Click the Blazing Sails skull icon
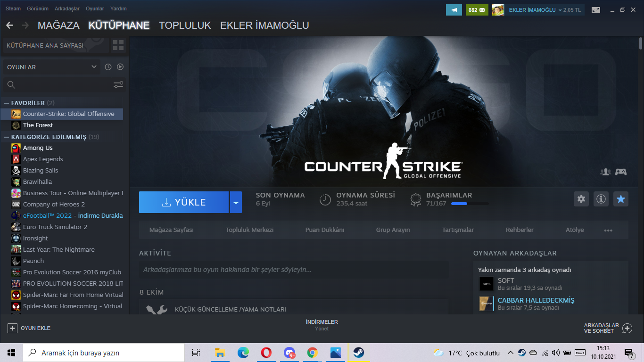644x362 pixels. pos(16,170)
